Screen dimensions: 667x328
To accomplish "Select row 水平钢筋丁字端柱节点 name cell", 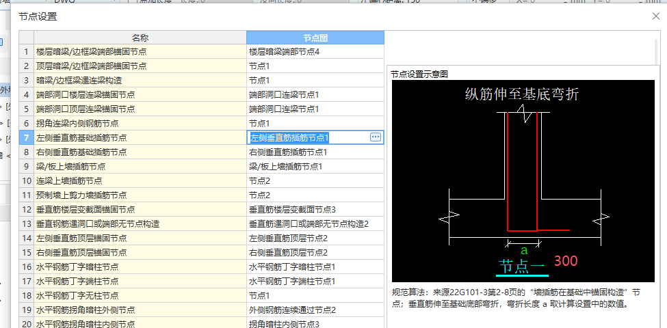I will pos(140,282).
